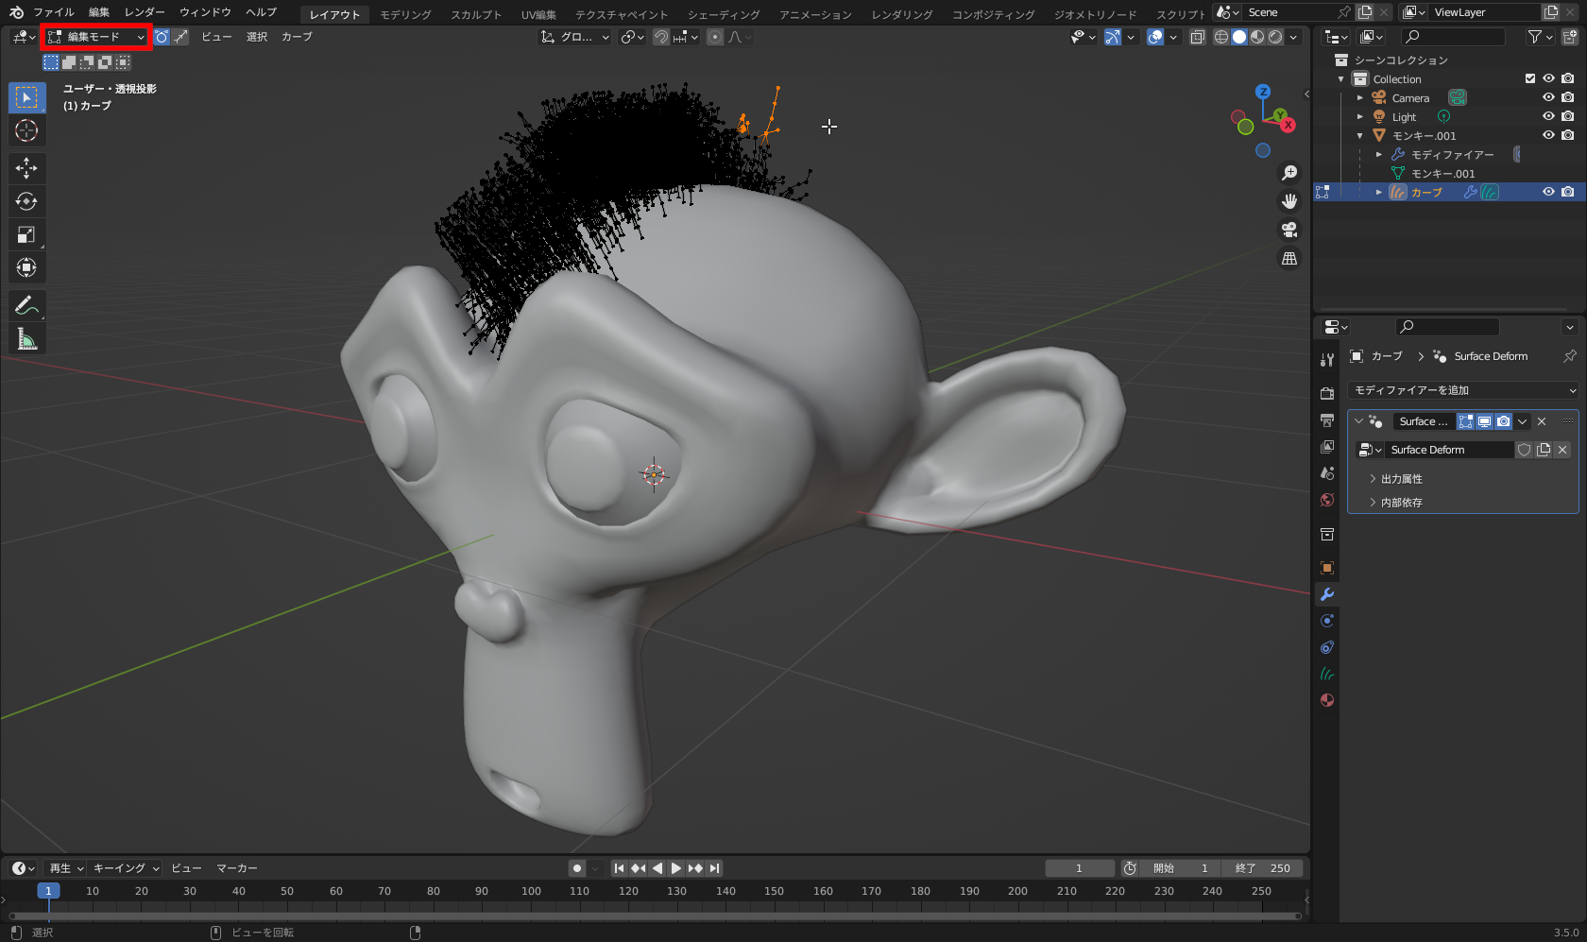Expand the 出力属性 section

click(x=1400, y=479)
